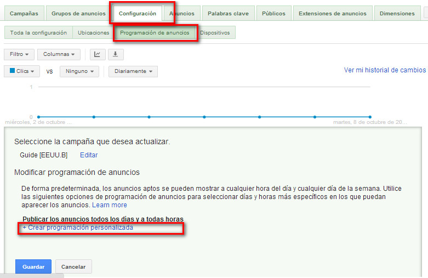
Task: Open the Dispositivos sub-tab
Action: click(215, 33)
